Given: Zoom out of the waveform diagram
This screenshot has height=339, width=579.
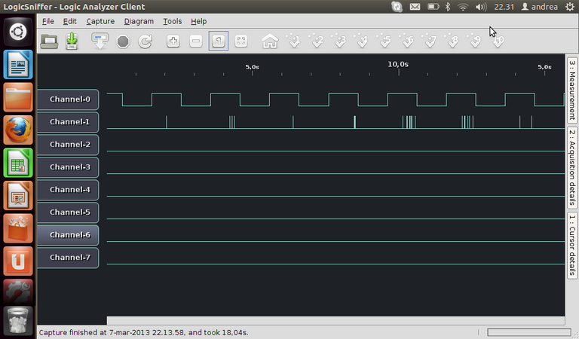Looking at the screenshot, I should 195,41.
